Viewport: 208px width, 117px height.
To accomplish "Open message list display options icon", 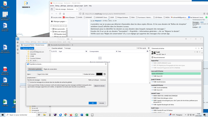I will click(149, 48).
